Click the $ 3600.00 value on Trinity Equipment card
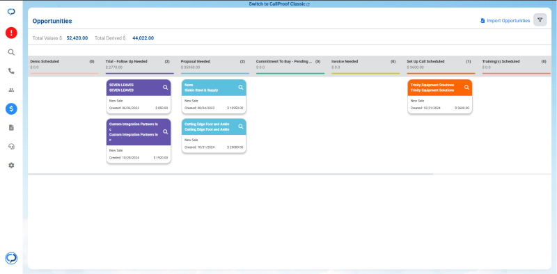The height and width of the screenshot is (274, 557). pyautogui.click(x=462, y=108)
